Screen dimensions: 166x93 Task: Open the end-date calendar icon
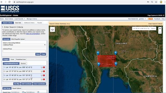[38, 92]
